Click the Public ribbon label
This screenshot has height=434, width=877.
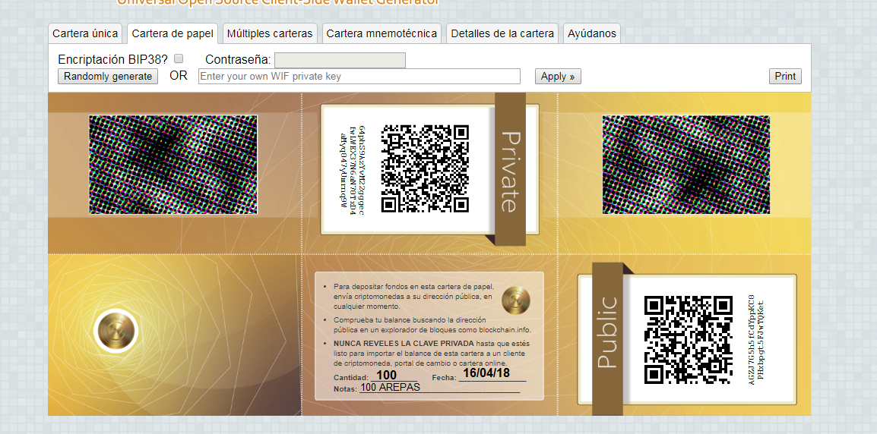608,340
